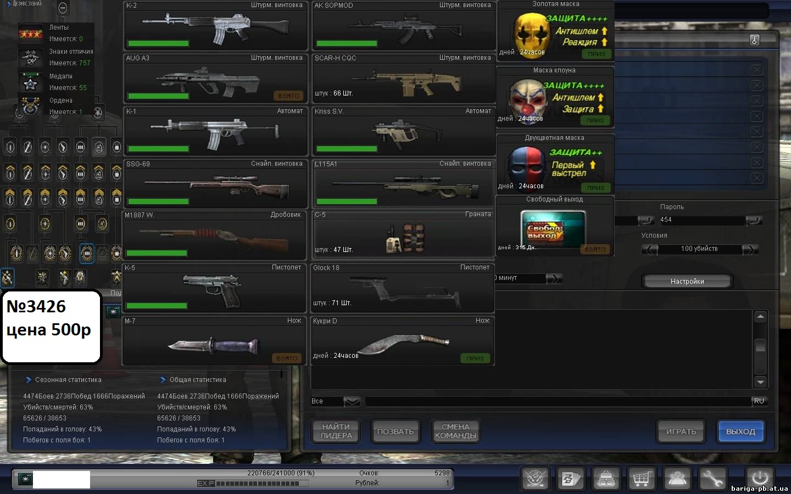Click ПРИЗ button on Кукри D card

click(x=475, y=358)
